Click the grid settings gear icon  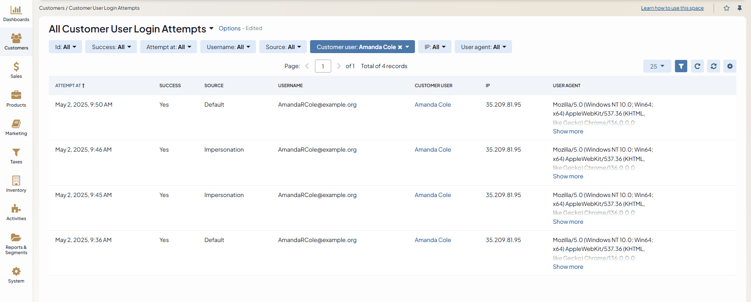(730, 66)
